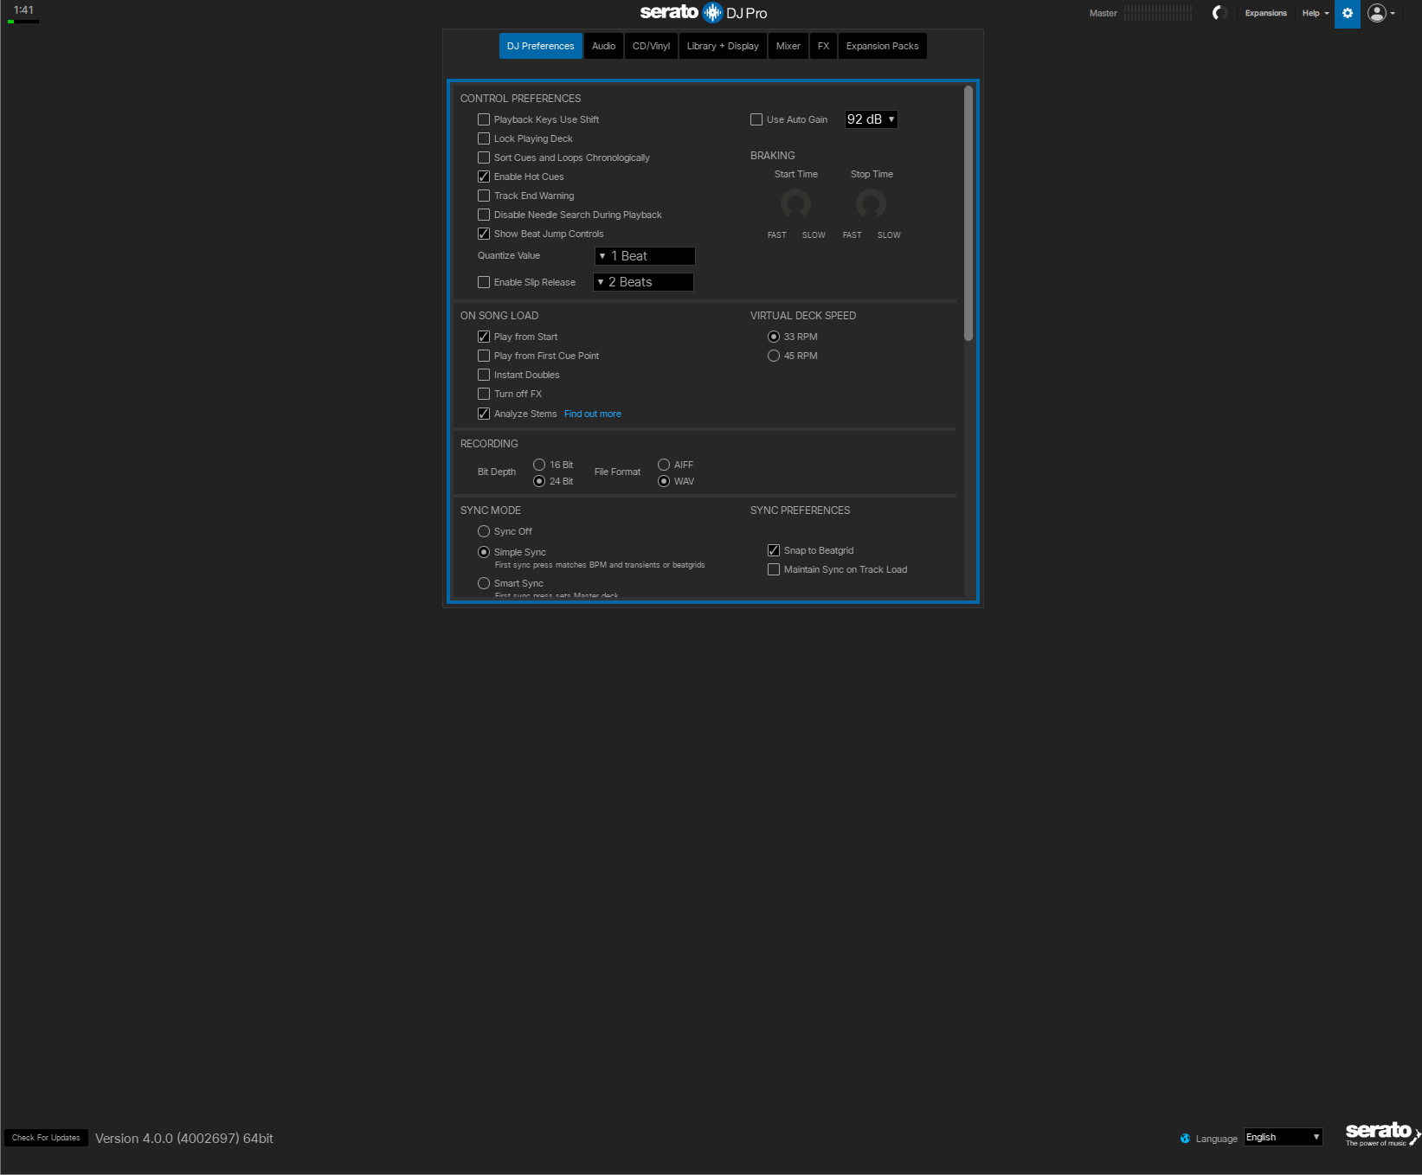The height and width of the screenshot is (1175, 1422).
Task: Enable Lock Playing Deck checkbox
Action: tap(484, 138)
